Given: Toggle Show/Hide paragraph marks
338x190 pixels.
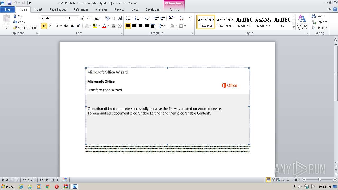Looking at the screenshot, I should (x=190, y=18).
